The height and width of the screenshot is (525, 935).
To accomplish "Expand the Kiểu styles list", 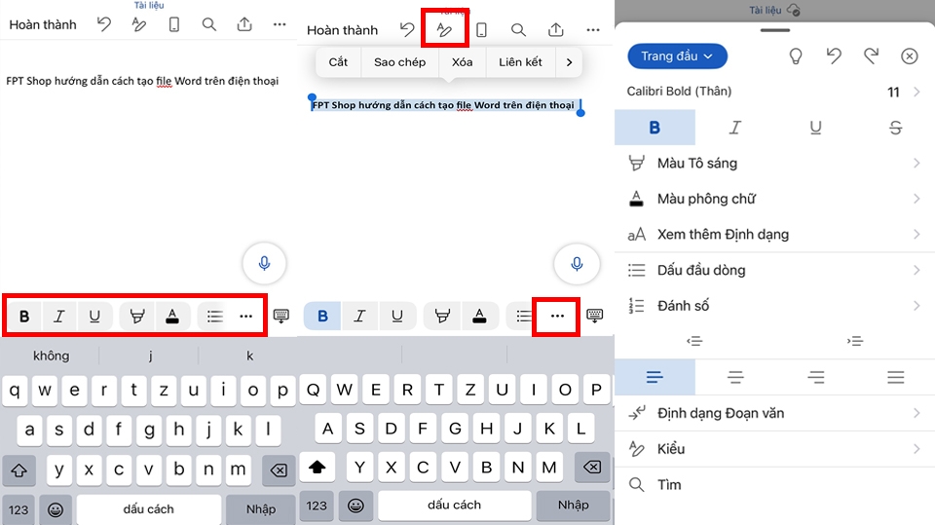I will pos(774,449).
